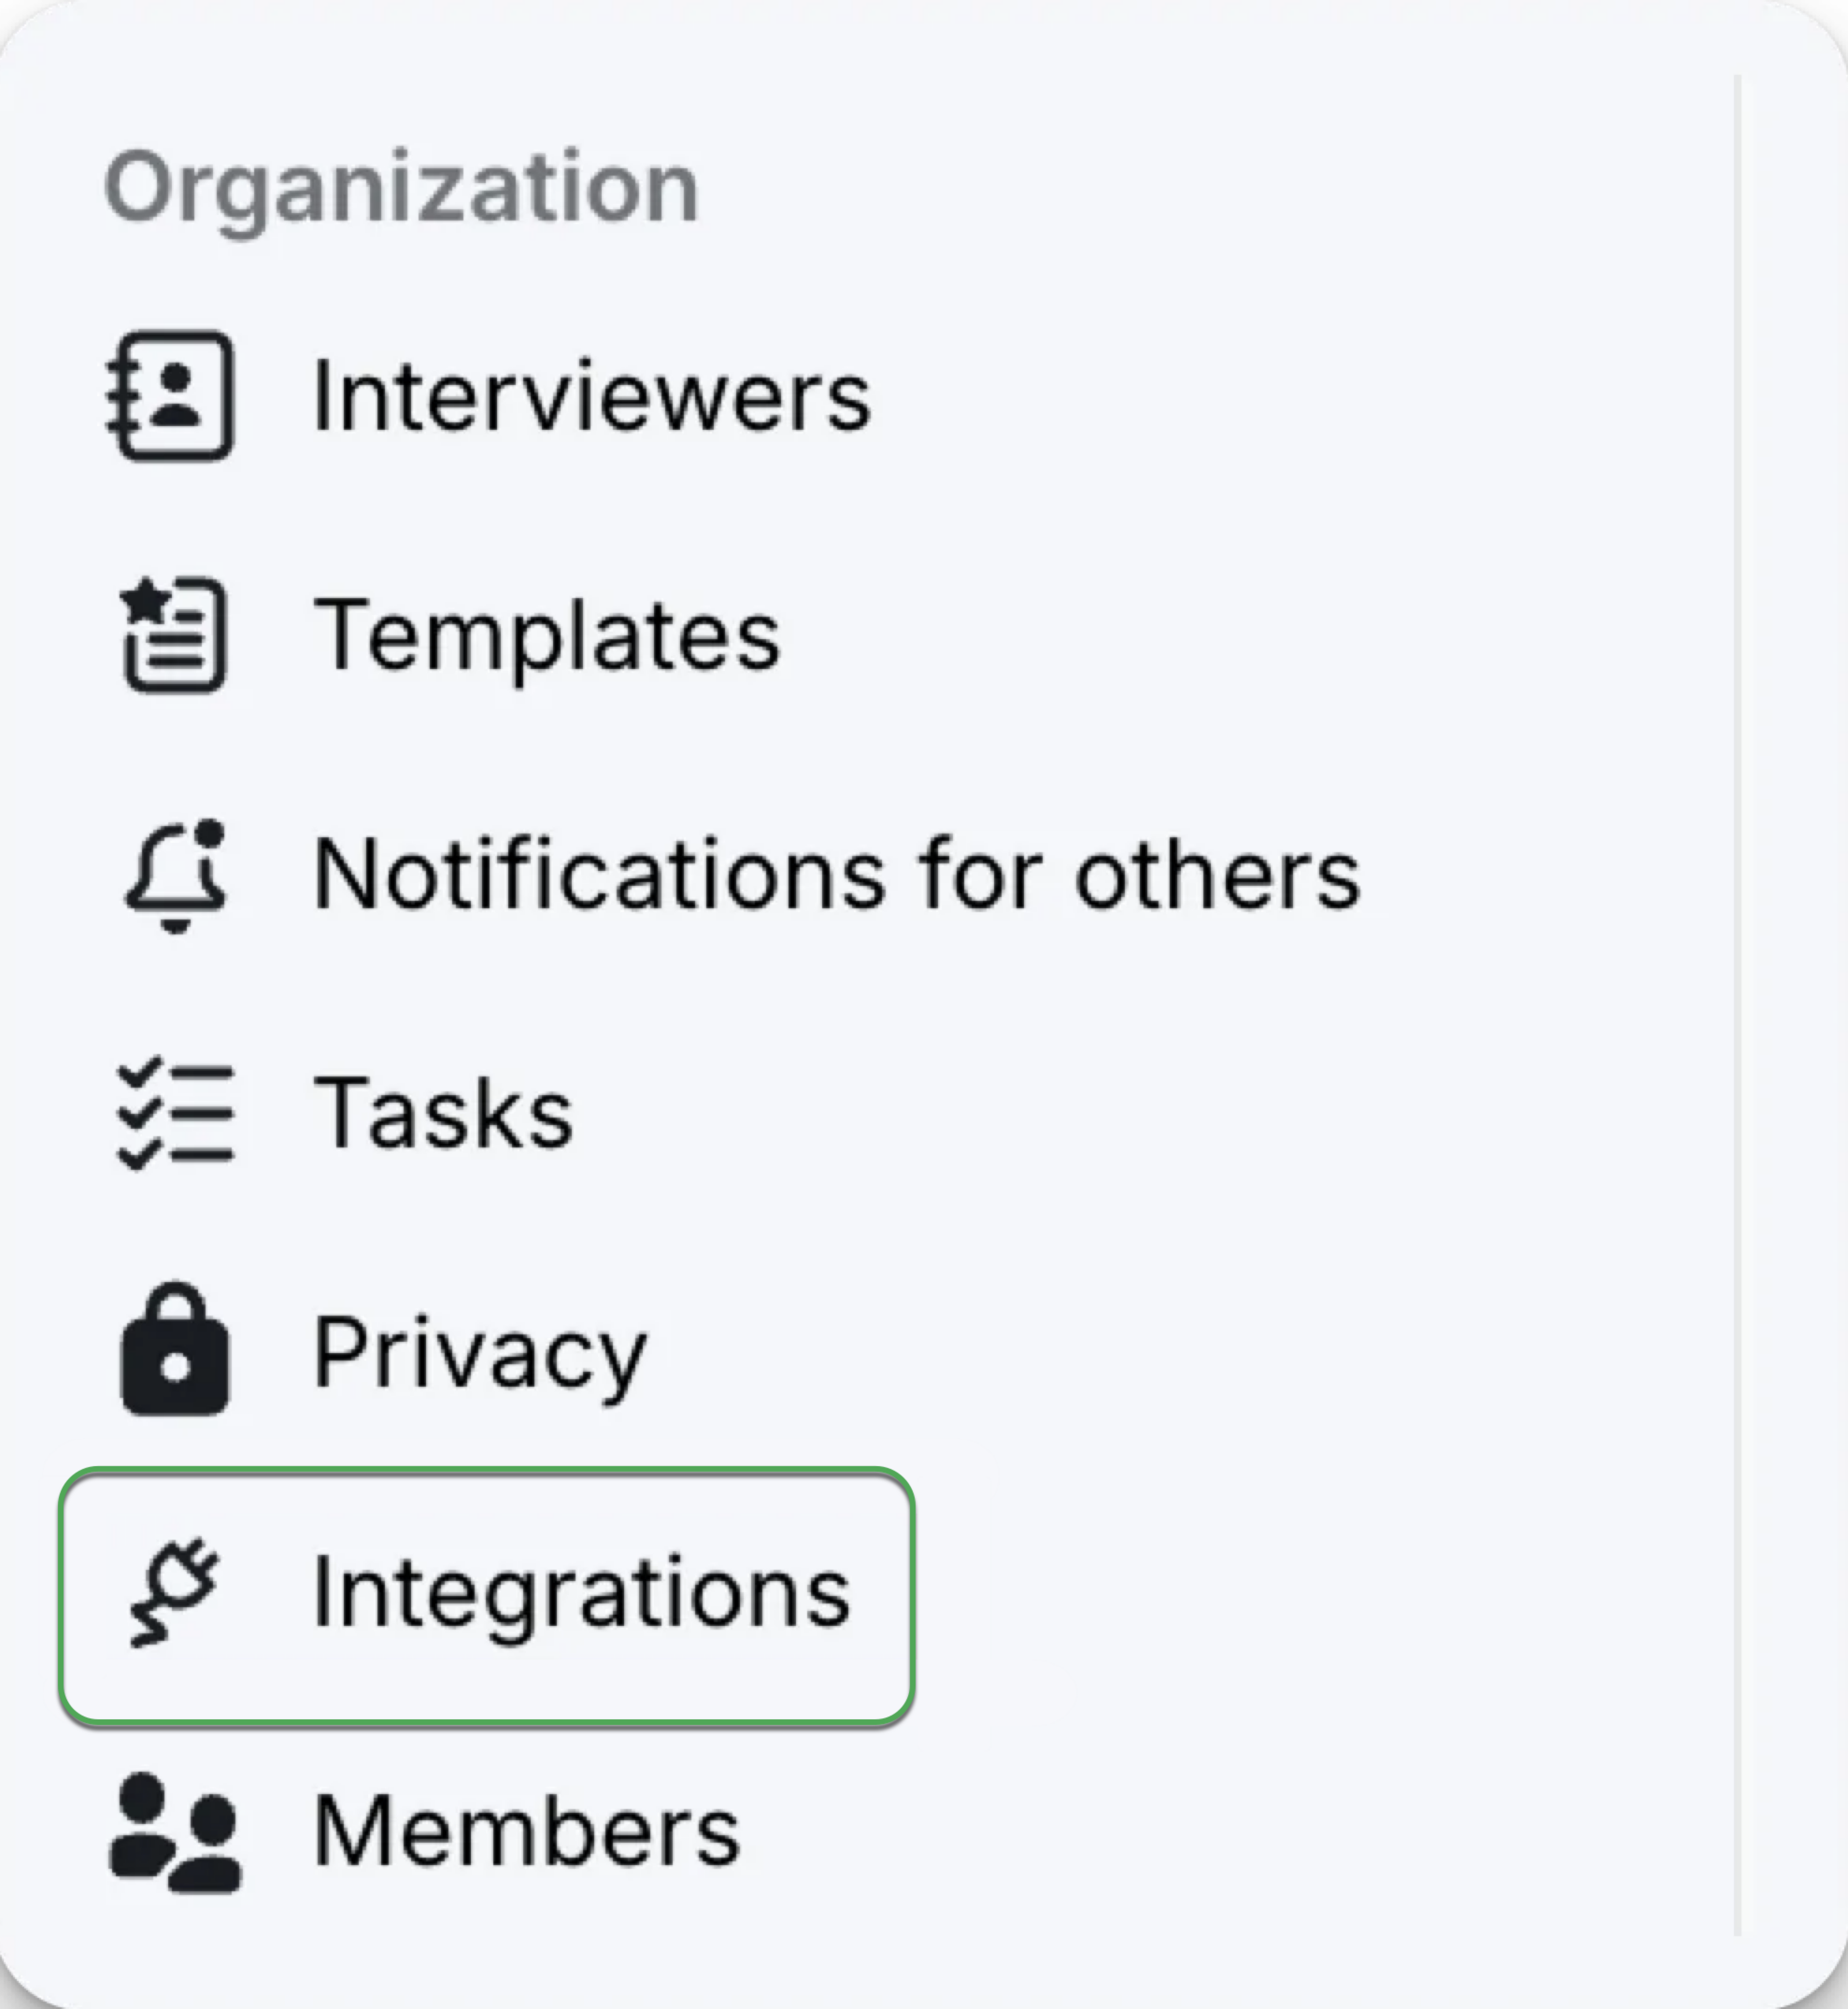Click the blank space right of Tasks

[x=1100, y=1113]
